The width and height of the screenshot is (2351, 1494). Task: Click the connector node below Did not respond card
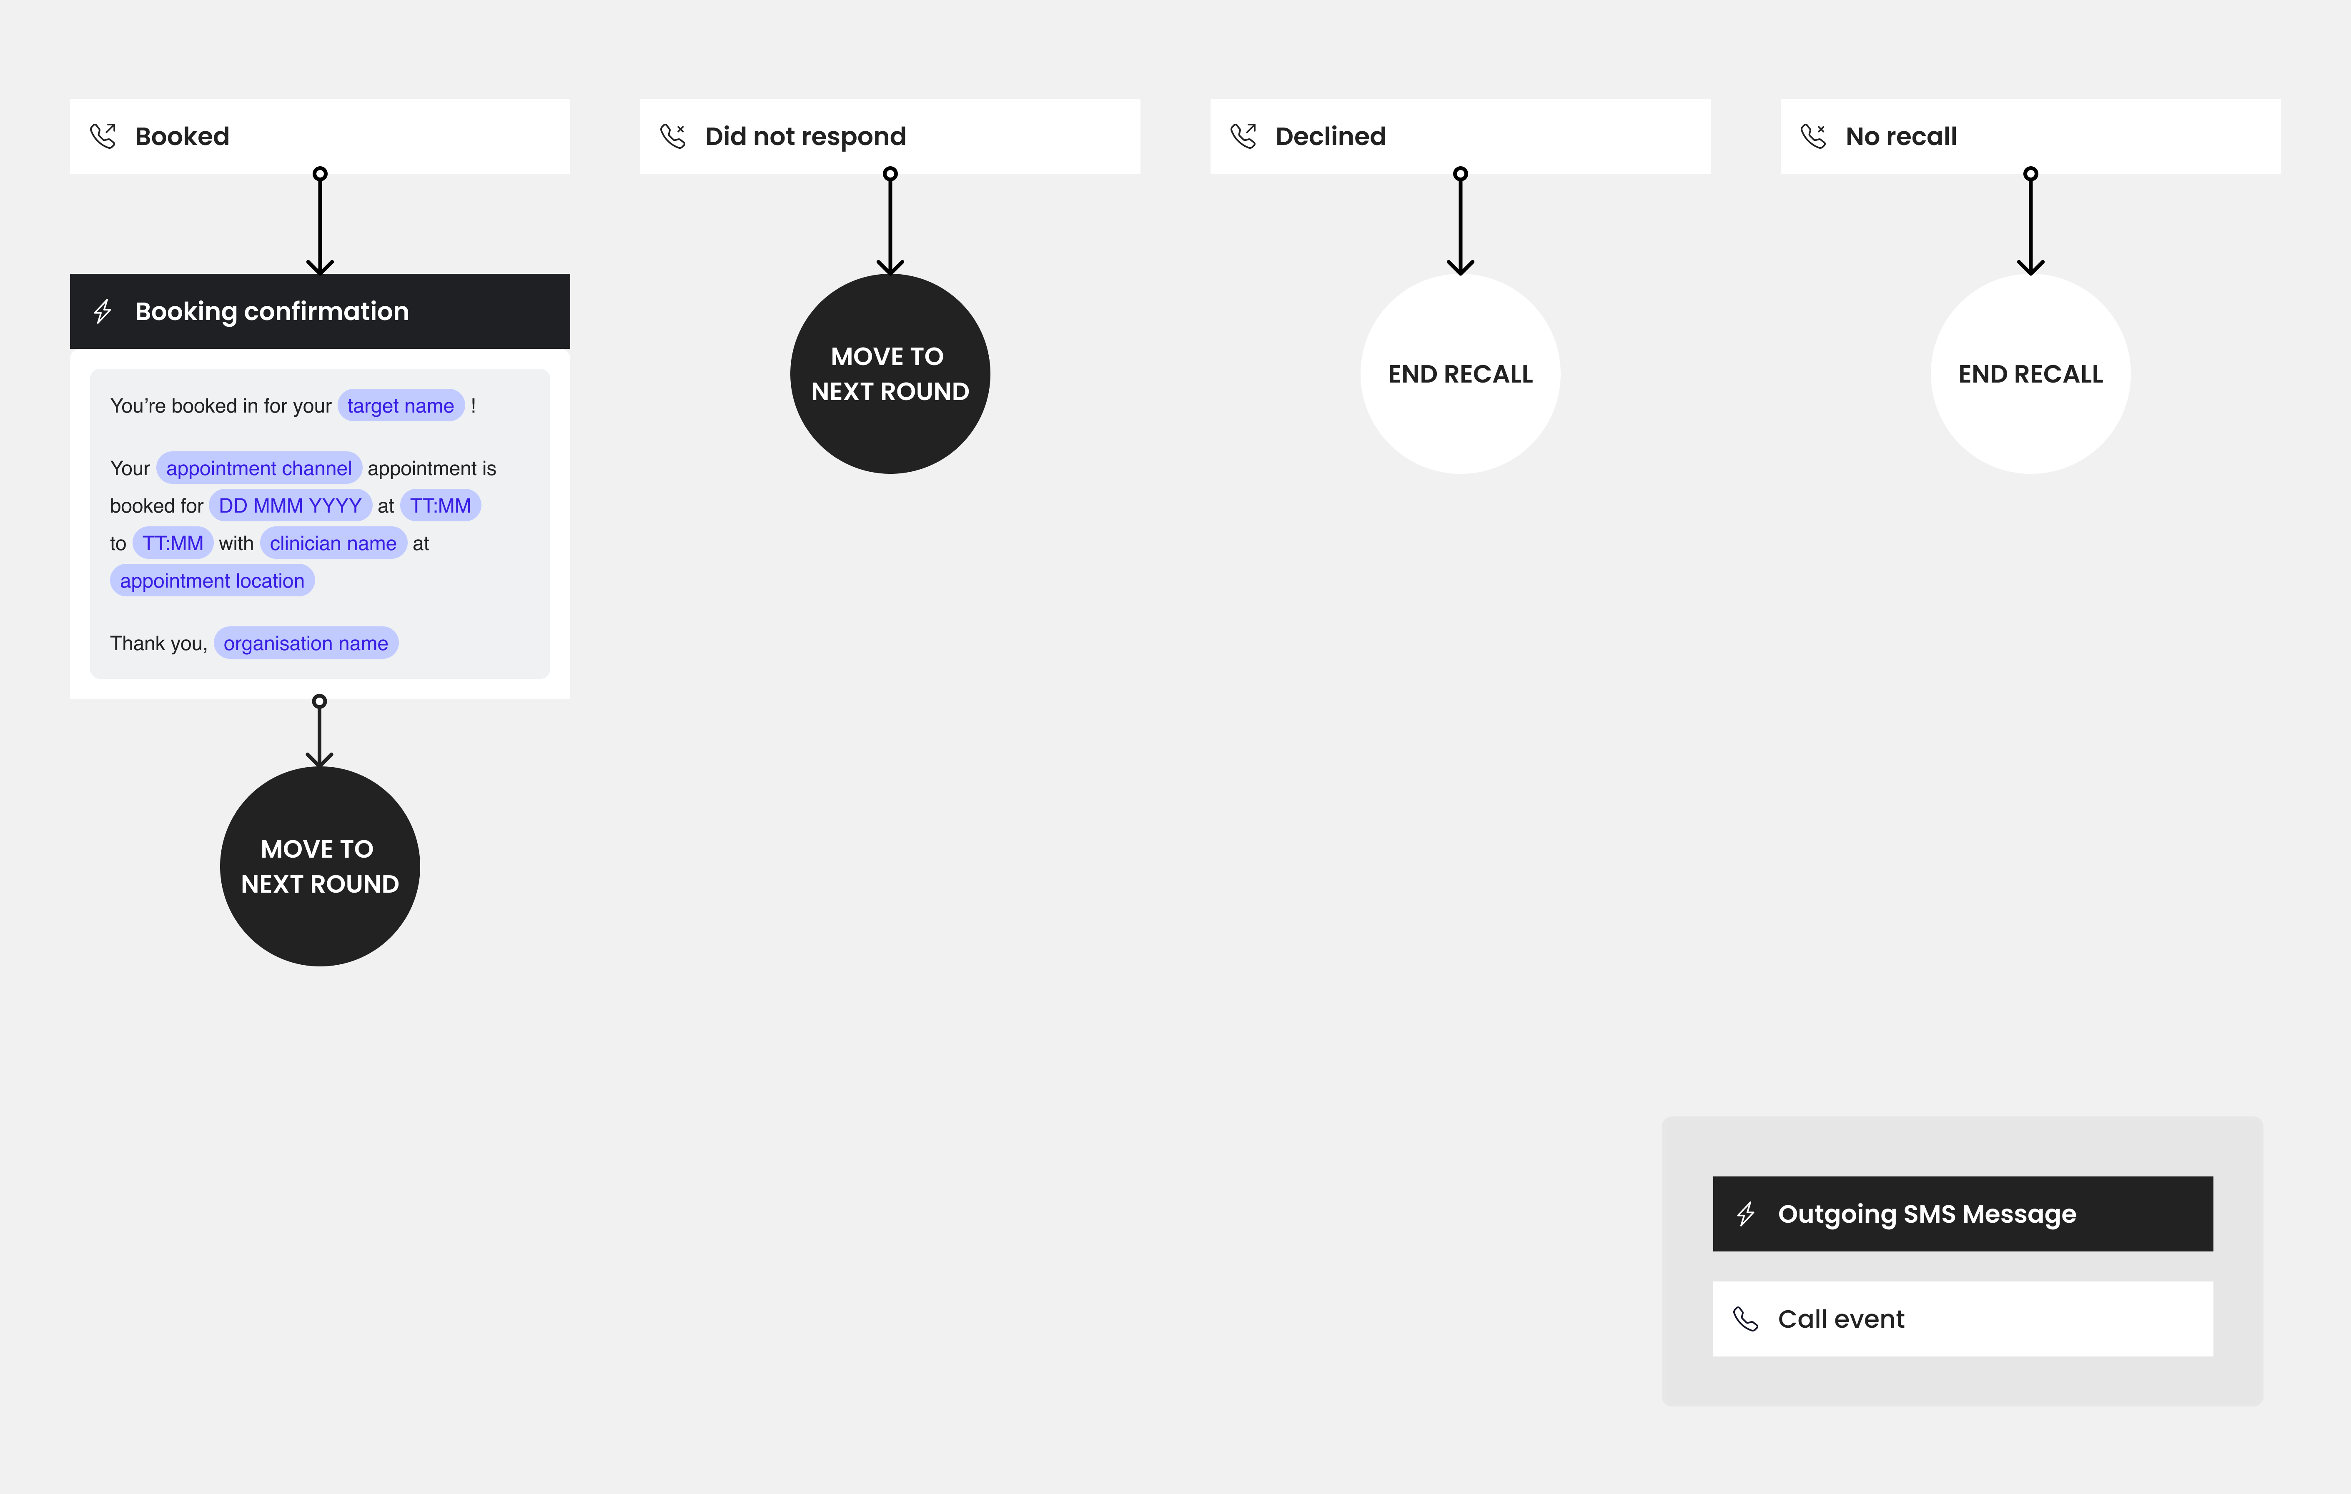[x=890, y=174]
